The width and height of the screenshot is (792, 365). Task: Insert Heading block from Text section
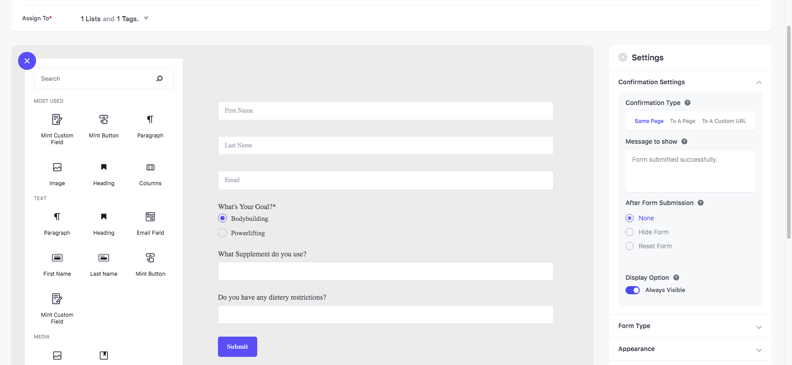[x=104, y=224]
